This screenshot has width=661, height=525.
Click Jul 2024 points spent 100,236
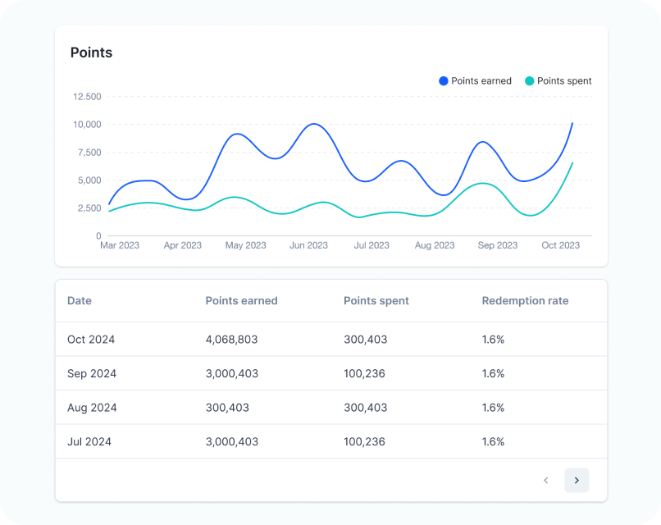364,441
